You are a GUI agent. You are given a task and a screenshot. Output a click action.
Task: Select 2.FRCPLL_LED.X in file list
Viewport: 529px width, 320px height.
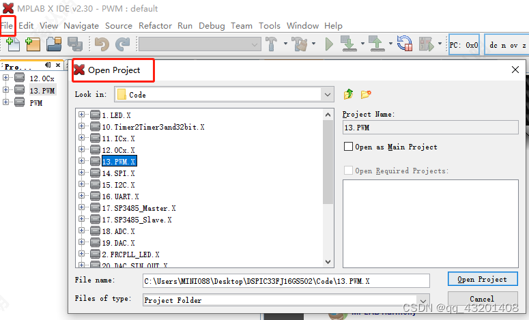(x=131, y=254)
